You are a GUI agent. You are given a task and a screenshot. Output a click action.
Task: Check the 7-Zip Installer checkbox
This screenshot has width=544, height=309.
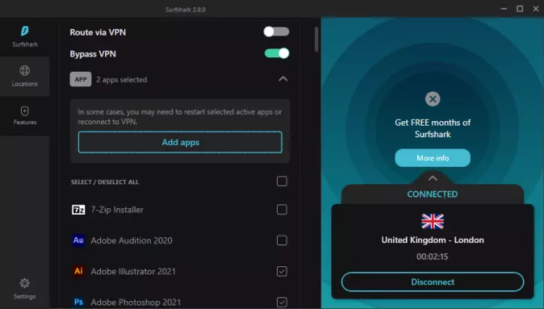(281, 210)
